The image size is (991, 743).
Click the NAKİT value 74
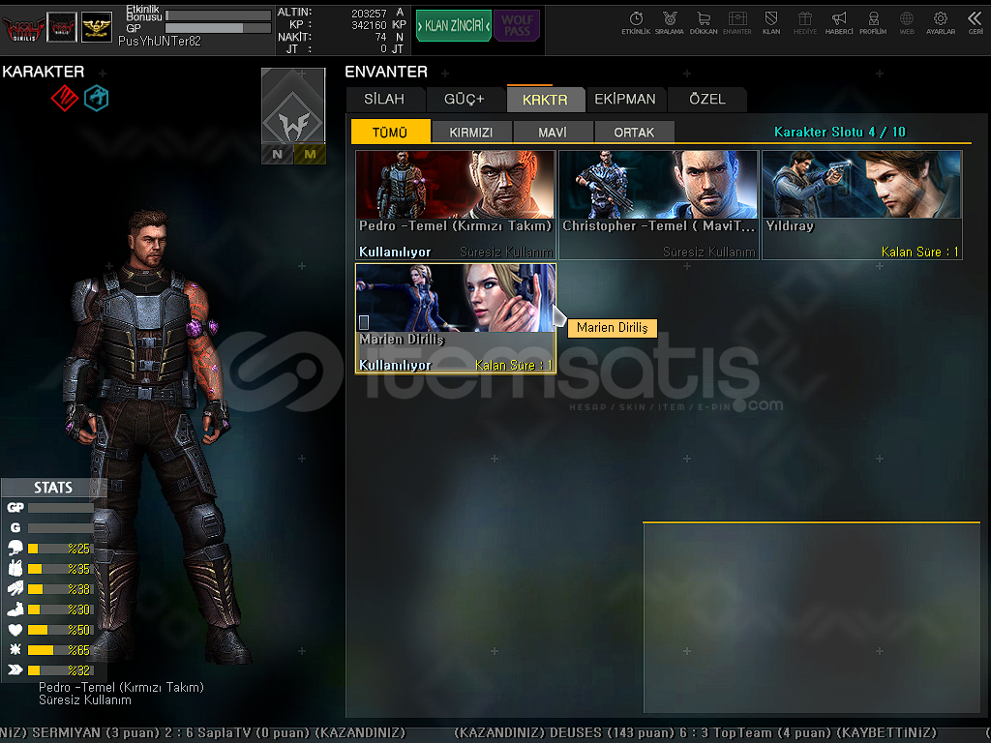(380, 37)
